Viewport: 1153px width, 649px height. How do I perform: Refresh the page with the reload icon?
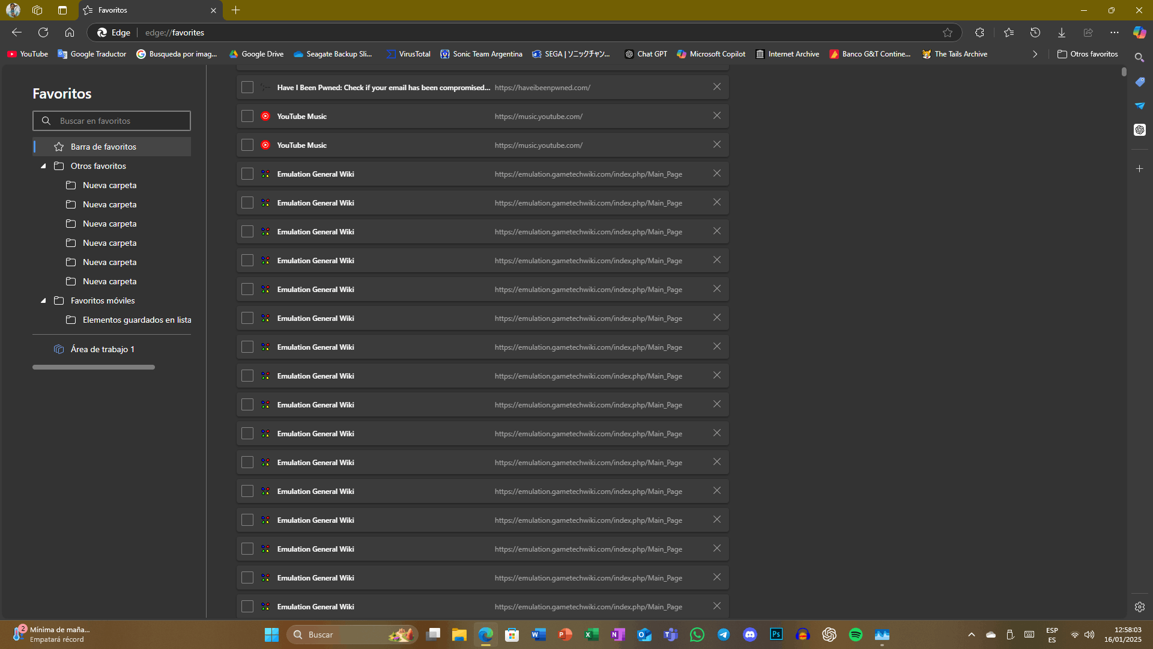tap(43, 32)
